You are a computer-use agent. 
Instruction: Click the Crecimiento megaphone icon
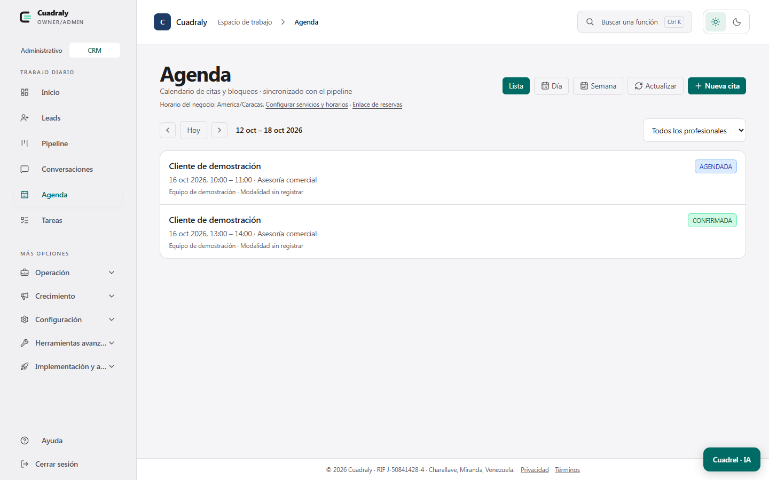pyautogui.click(x=25, y=296)
